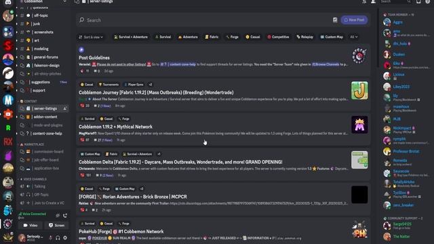Open member Professor Brotac profile
Image resolution: width=434 pixels, height=244 pixels.
pos(406,151)
